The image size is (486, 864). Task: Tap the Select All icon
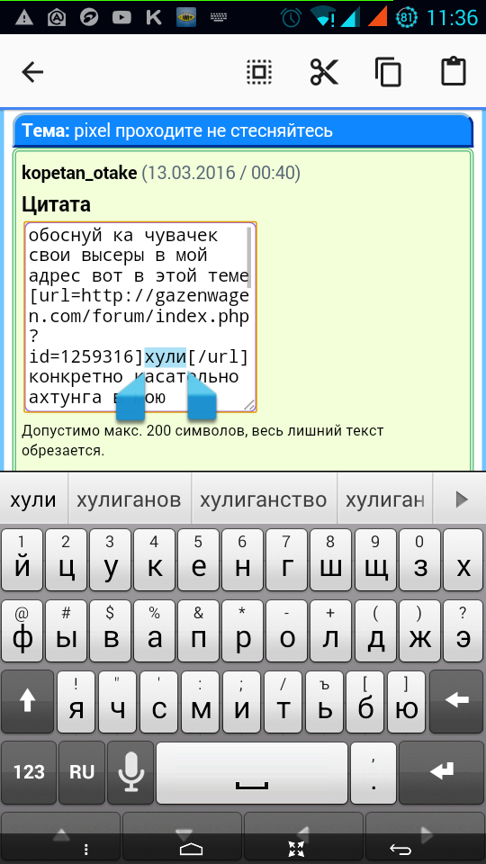(259, 72)
